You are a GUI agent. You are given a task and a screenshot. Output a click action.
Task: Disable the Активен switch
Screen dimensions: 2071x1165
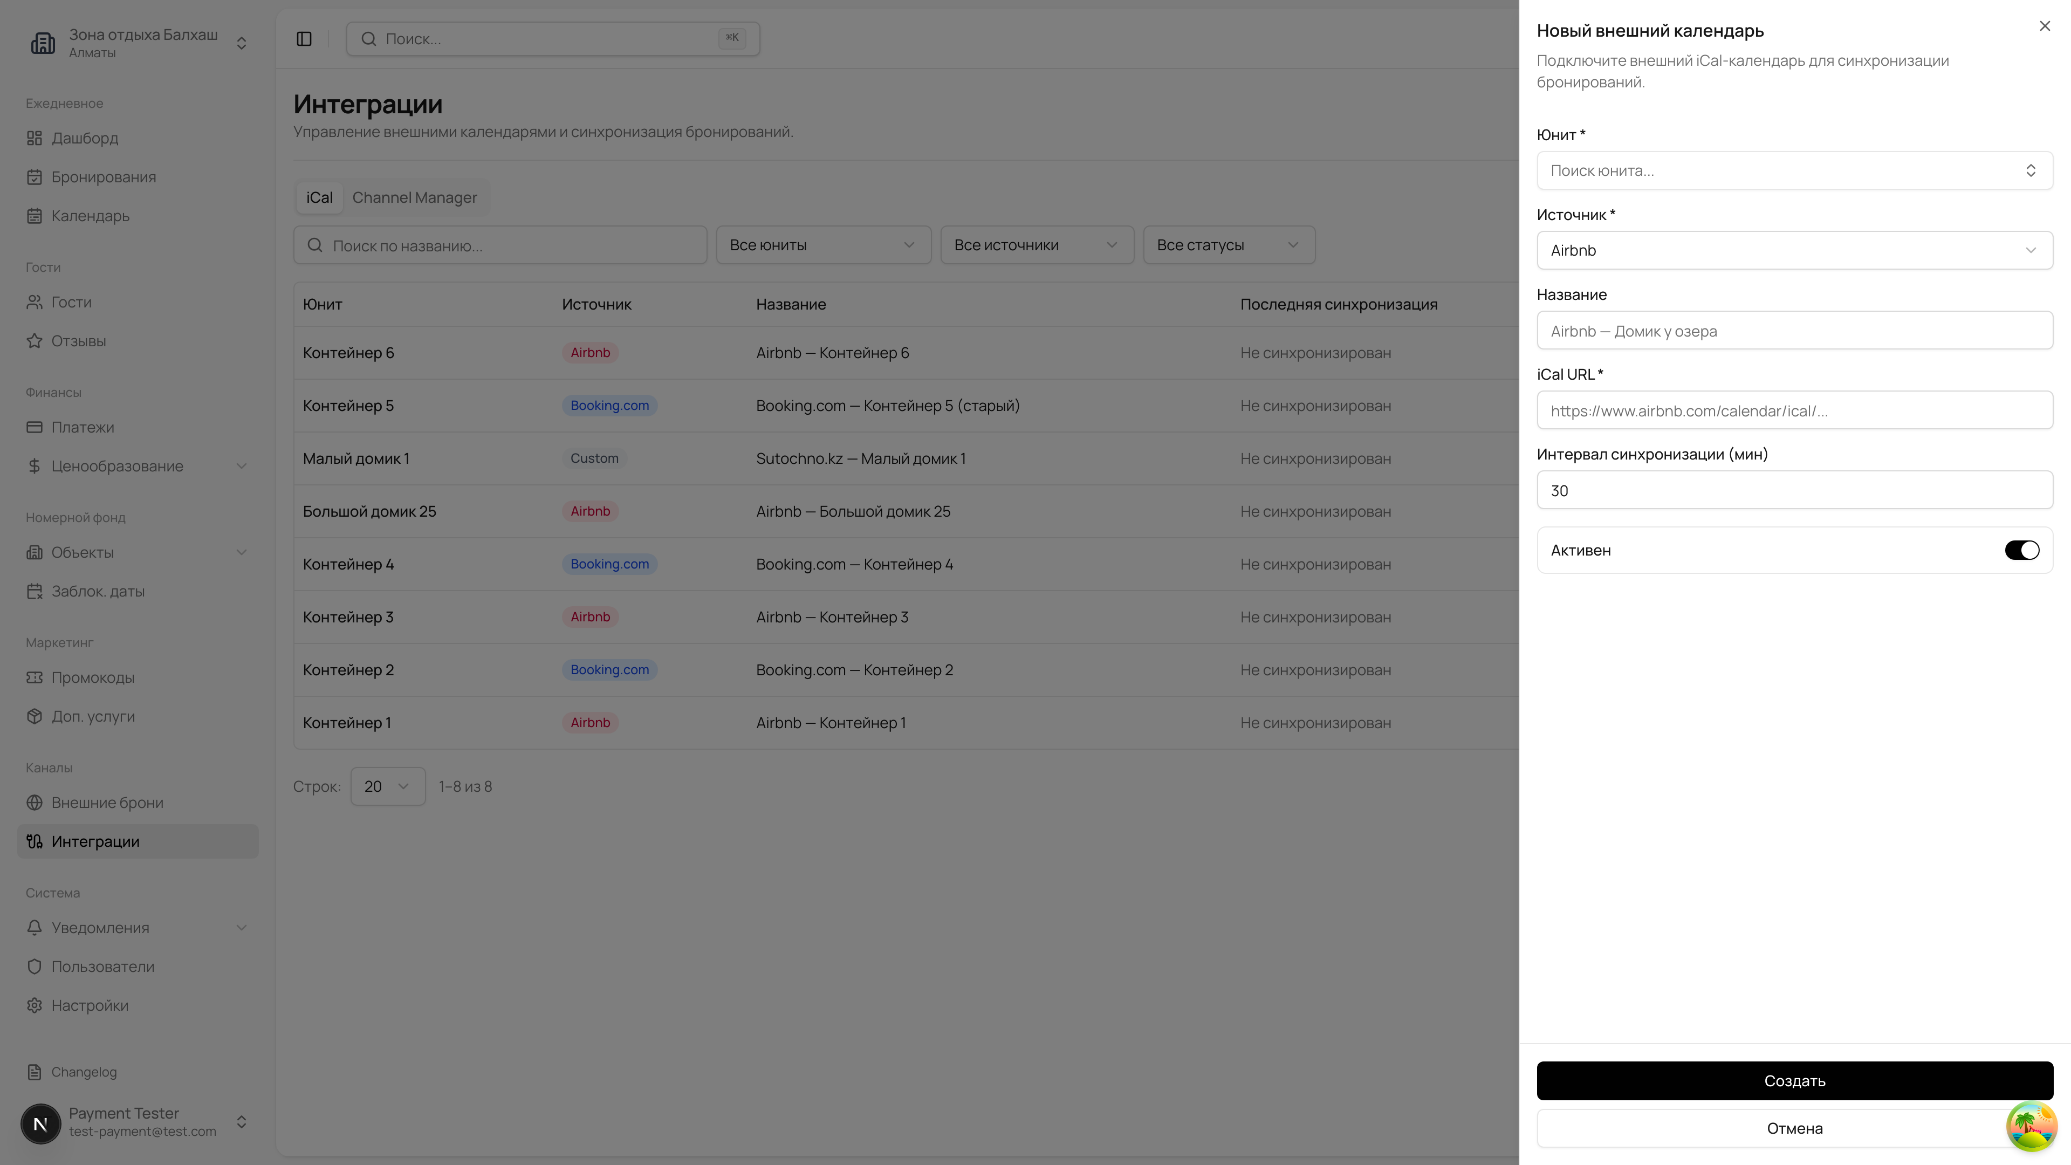tap(2021, 550)
